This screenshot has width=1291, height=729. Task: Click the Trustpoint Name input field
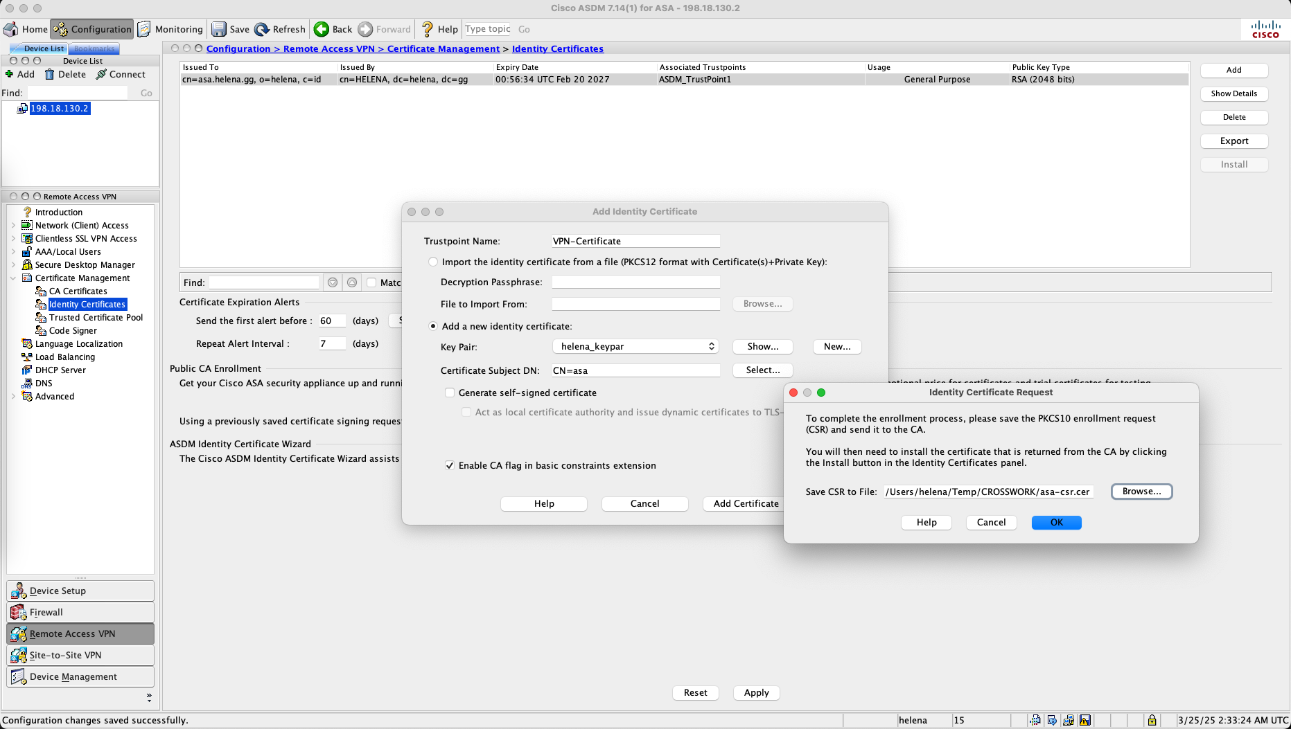(635, 241)
